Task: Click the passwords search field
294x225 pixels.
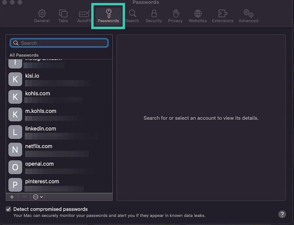Action: (x=59, y=43)
